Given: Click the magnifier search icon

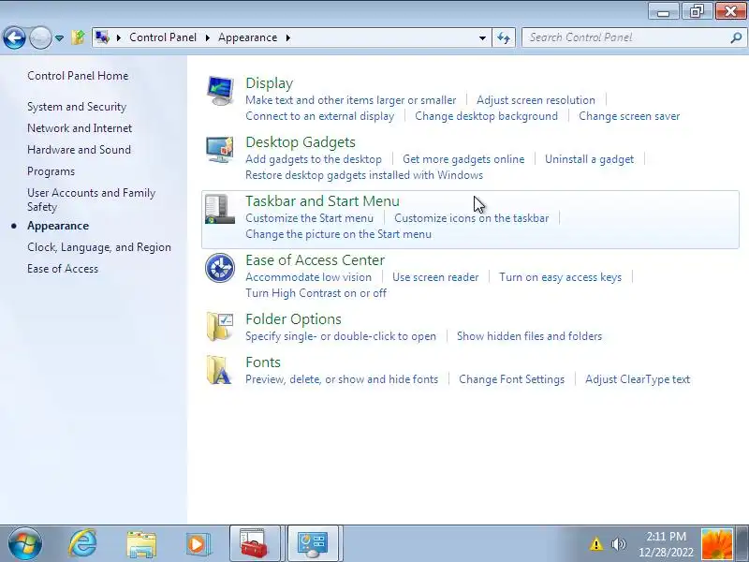Looking at the screenshot, I should (736, 37).
